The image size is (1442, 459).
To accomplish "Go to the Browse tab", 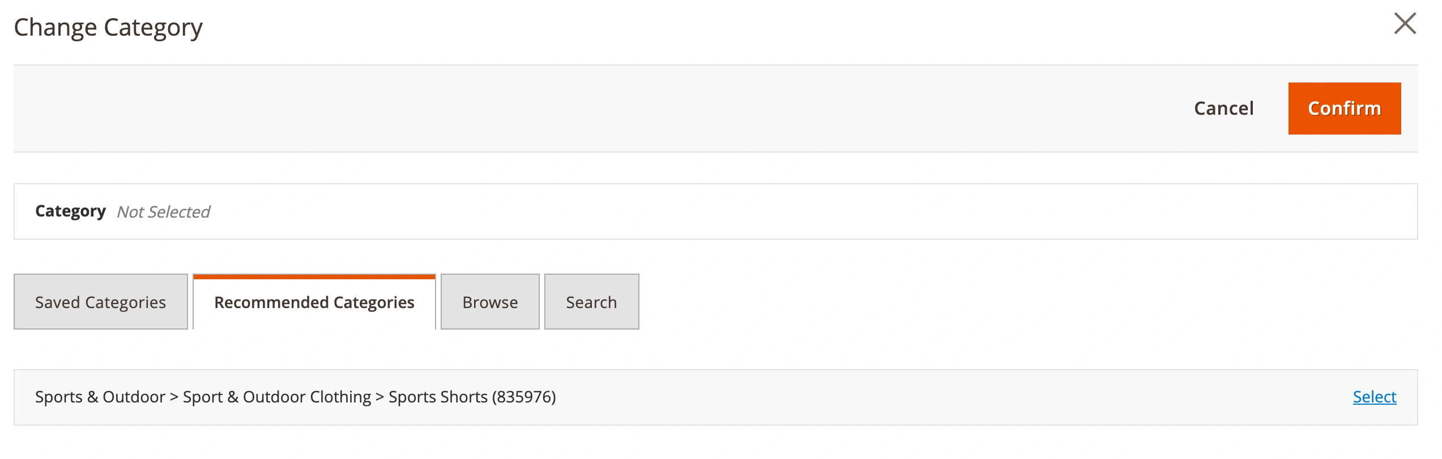I will point(490,302).
